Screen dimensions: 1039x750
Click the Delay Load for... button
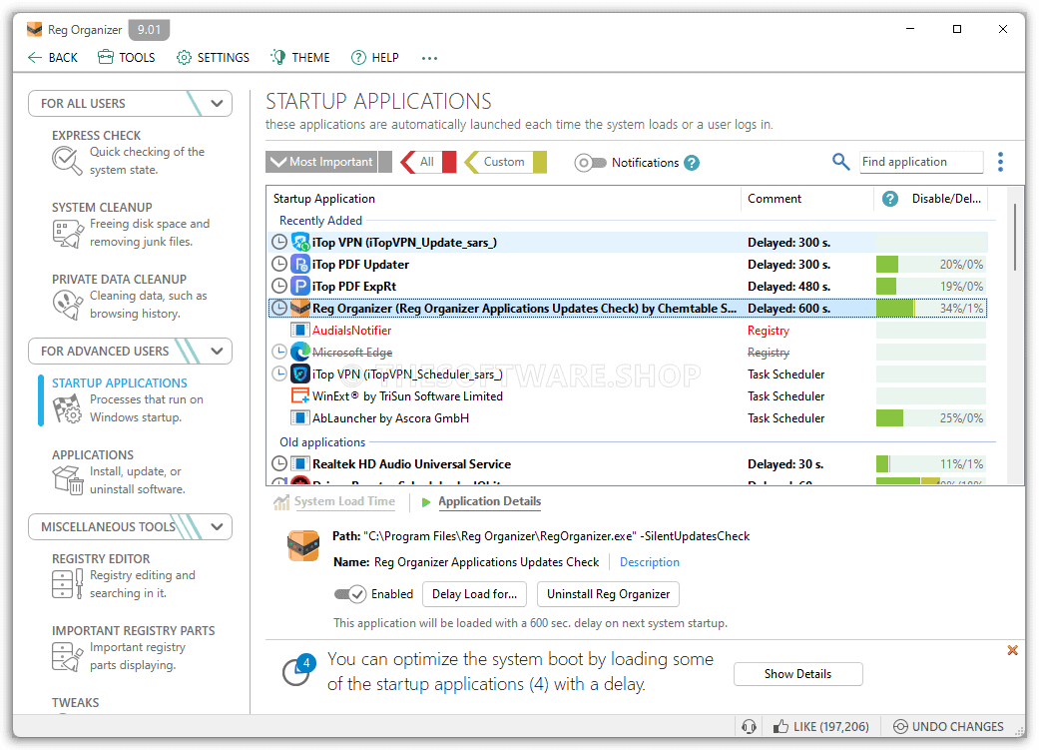pyautogui.click(x=474, y=594)
